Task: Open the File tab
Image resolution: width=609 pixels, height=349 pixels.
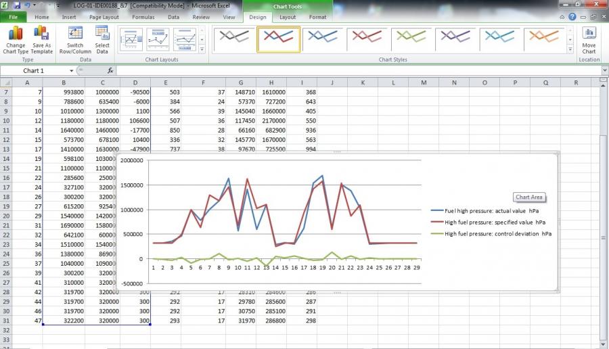Action: tap(13, 17)
